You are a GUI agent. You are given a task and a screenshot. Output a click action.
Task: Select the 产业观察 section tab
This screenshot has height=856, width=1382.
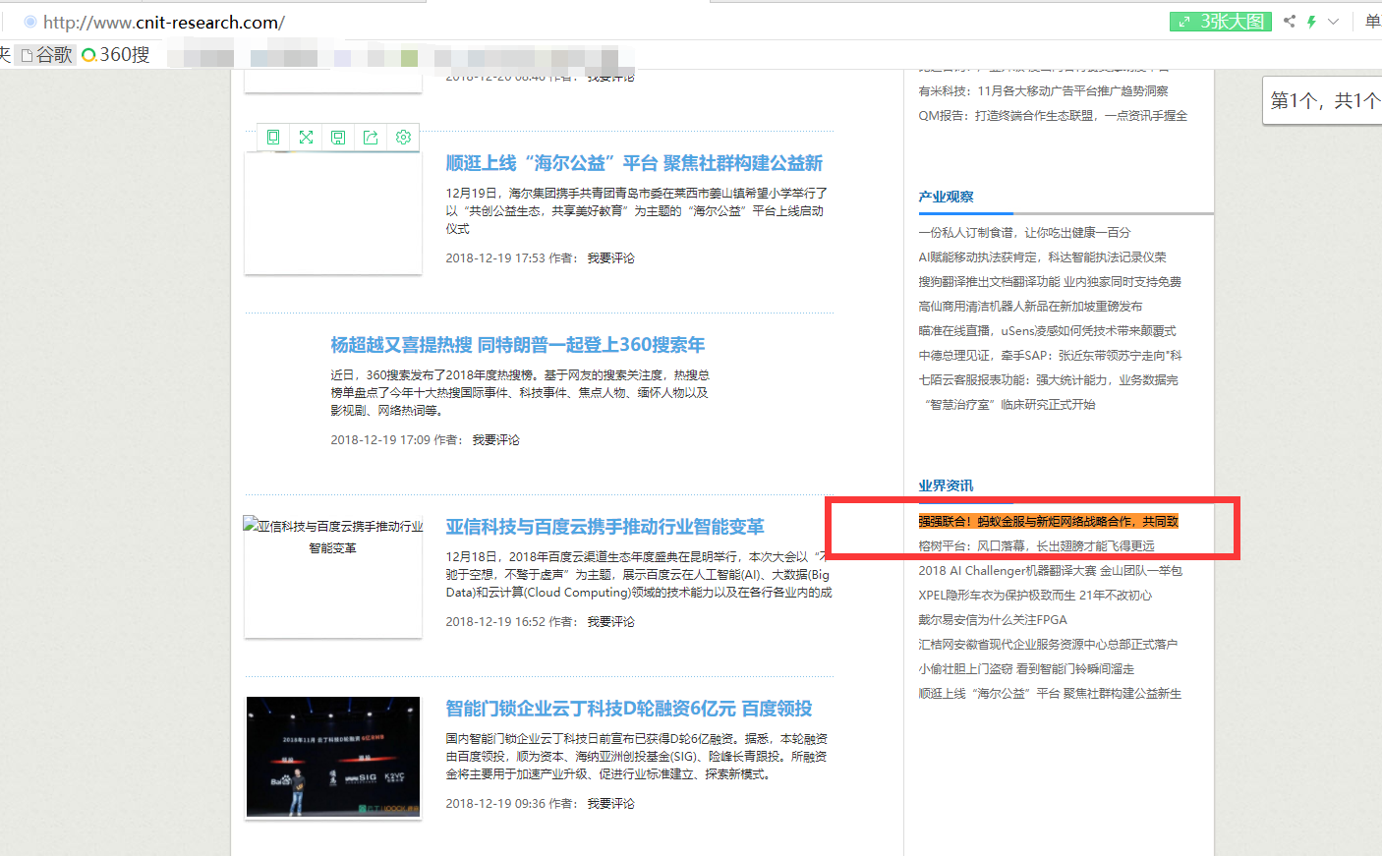(947, 197)
